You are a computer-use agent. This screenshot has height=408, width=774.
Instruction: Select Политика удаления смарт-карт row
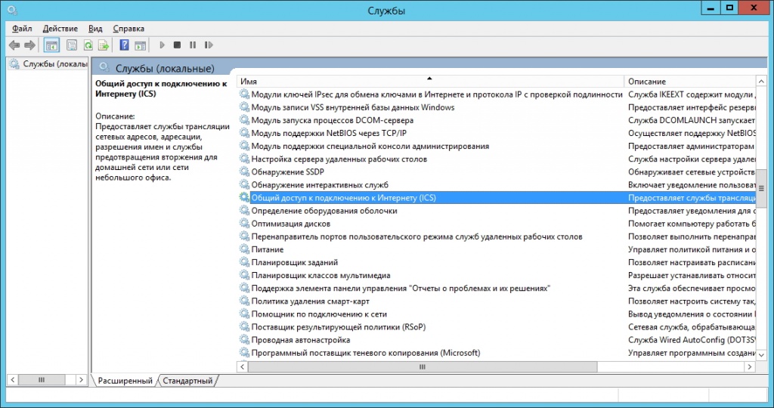click(x=310, y=301)
